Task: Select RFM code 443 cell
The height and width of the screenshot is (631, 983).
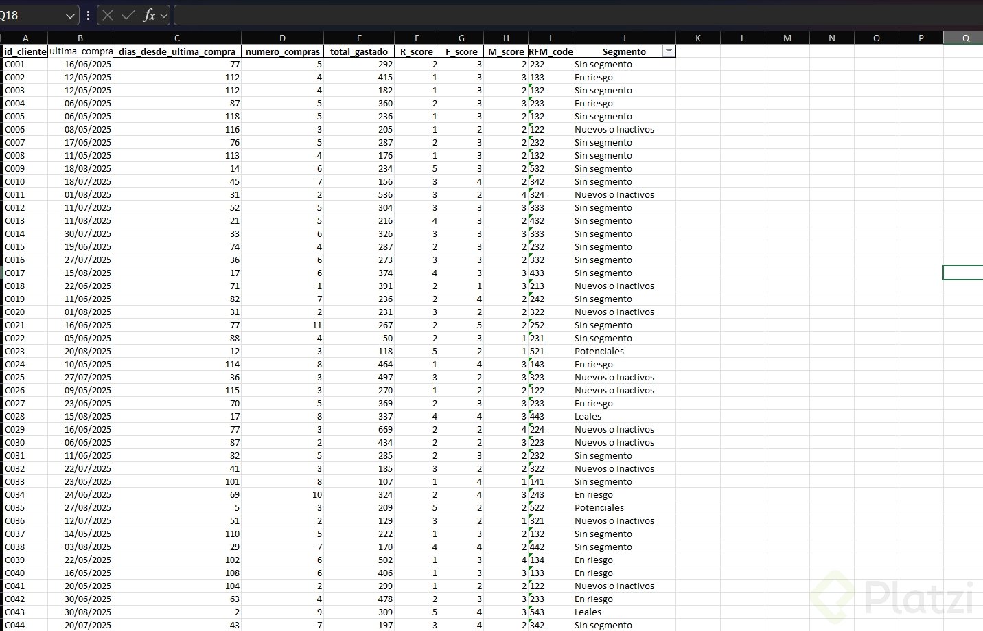Action: point(551,417)
